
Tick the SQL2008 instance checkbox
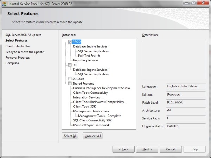click(x=70, y=79)
